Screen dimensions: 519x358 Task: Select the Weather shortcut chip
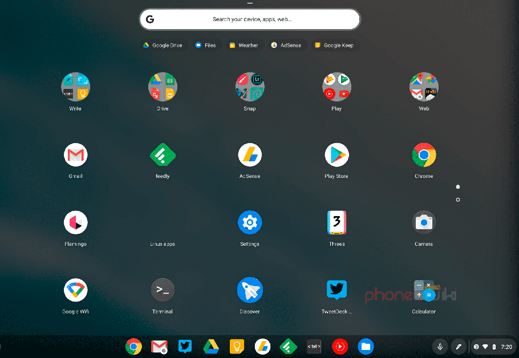(x=244, y=45)
